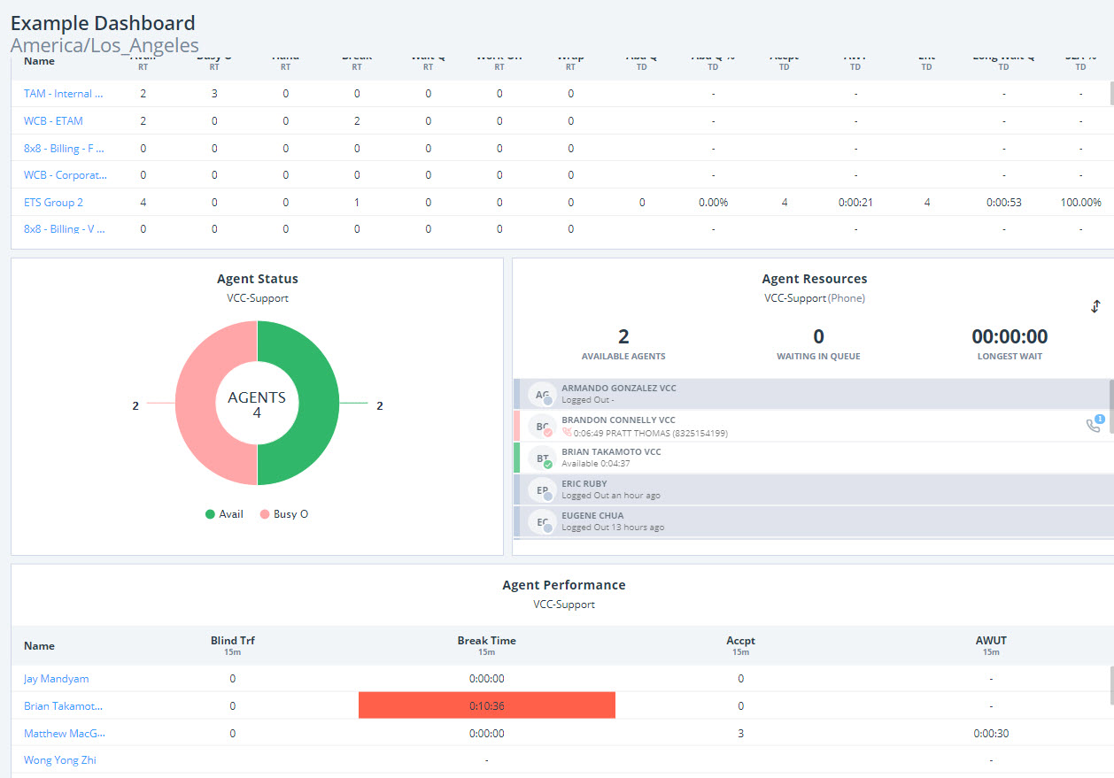
Task: Open Jay Mandyam's agent link
Action: click(56, 679)
